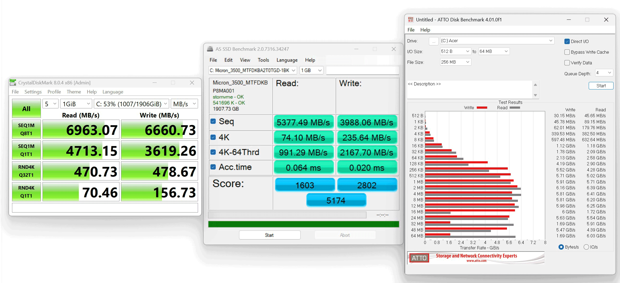Screen dimensions: 620x283
Task: Click the 6963.07 sequential read result
Action: coord(81,129)
